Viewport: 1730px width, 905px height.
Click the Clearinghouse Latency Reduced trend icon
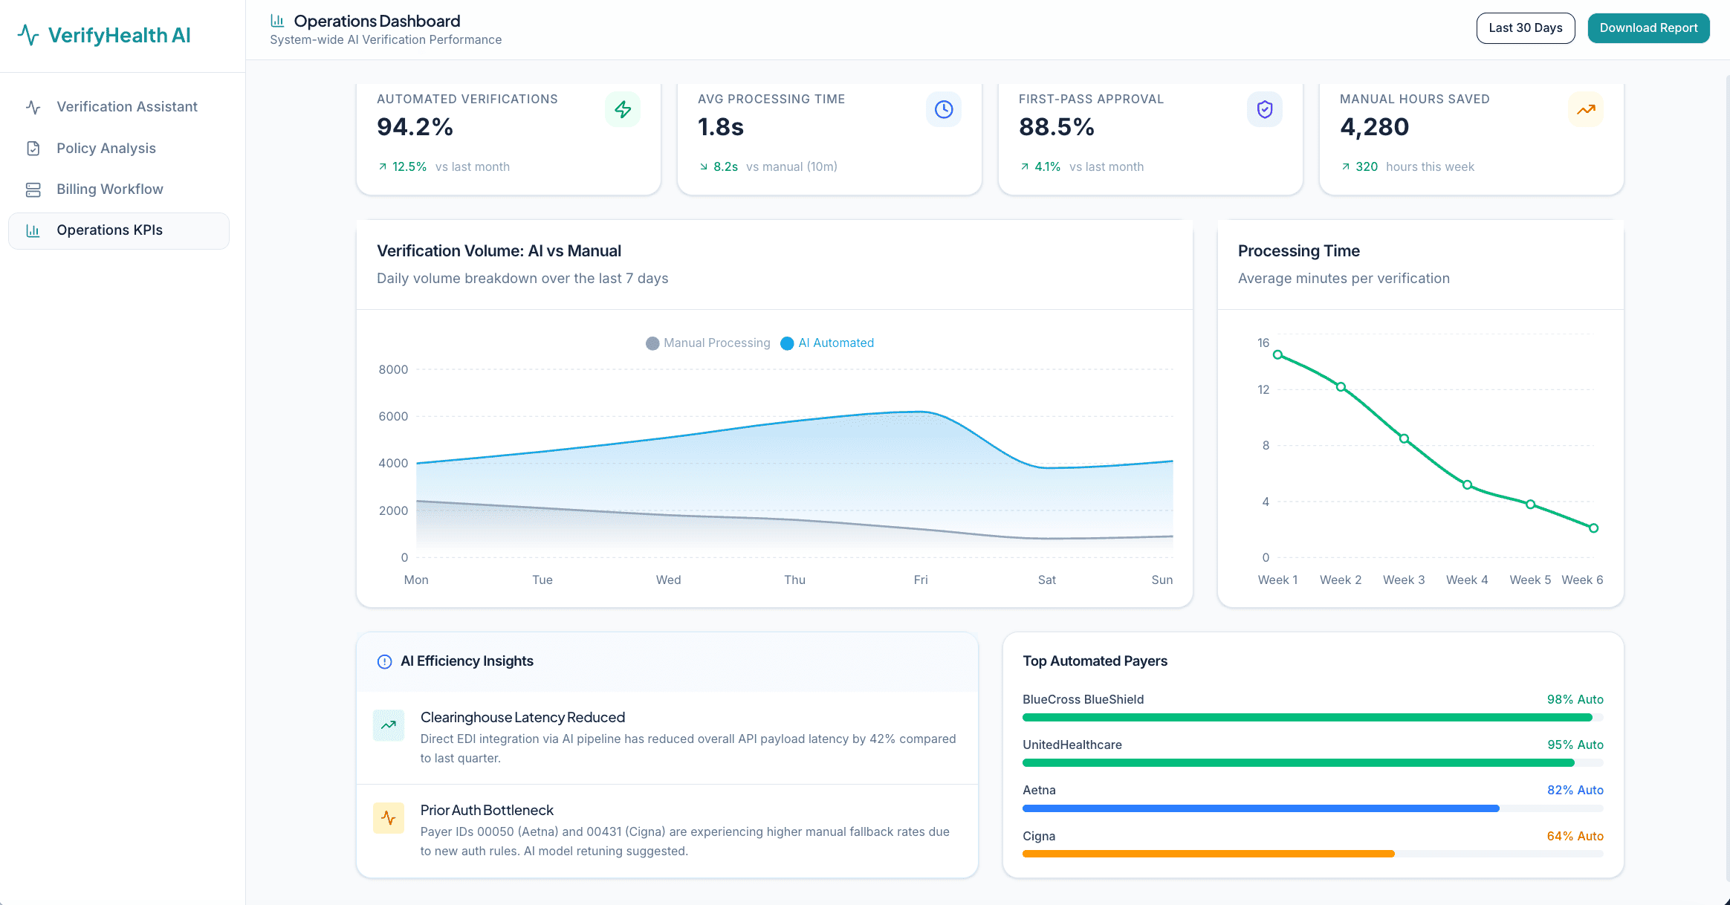[x=389, y=725]
